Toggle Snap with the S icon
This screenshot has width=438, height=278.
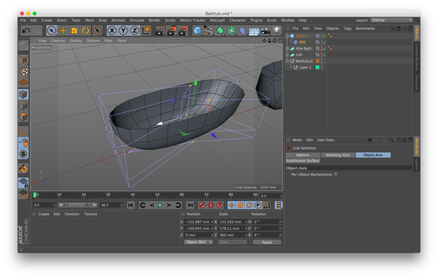pos(24,154)
